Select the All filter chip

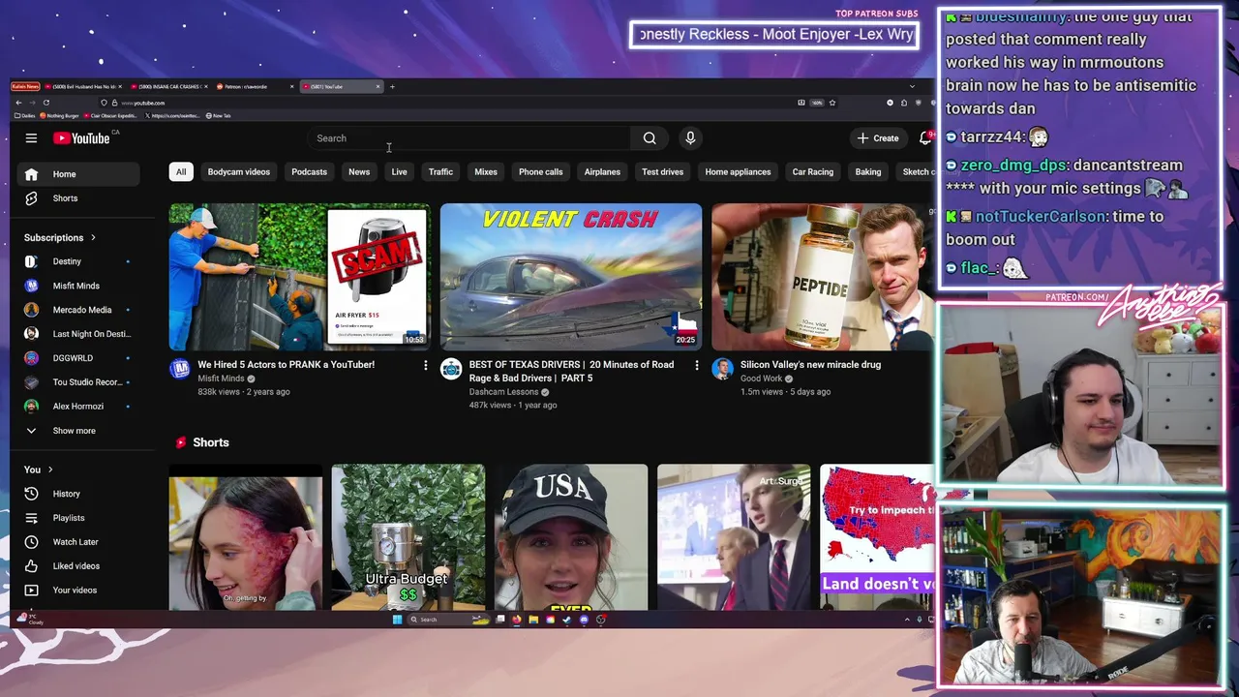tap(181, 172)
